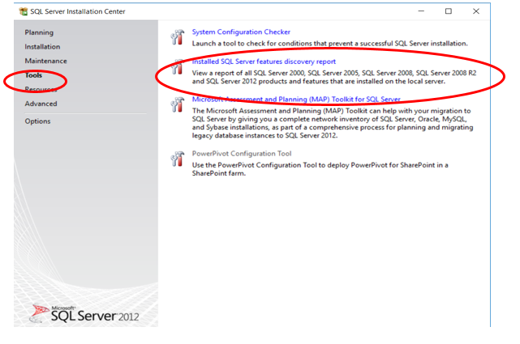This screenshot has height=344, width=520.
Task: Click the MAP Toolkit hammer-wrench icon
Action: point(178,104)
